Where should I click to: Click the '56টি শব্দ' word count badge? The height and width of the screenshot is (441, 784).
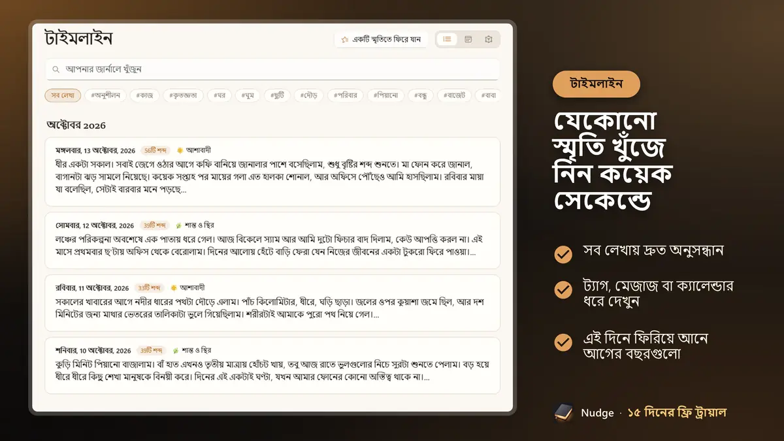155,150
